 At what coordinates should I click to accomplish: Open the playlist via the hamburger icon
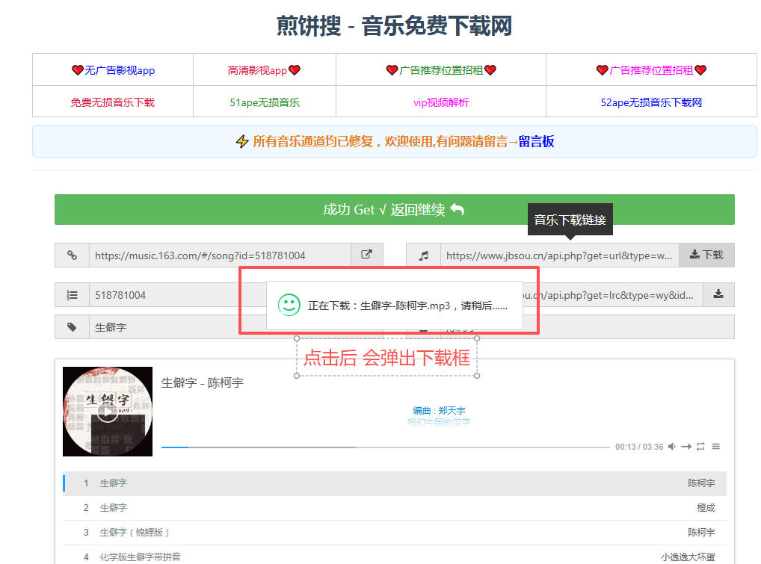click(x=715, y=446)
